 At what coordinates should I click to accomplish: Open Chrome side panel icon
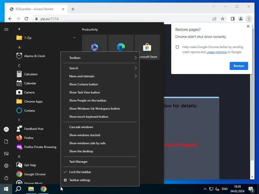(233, 19)
